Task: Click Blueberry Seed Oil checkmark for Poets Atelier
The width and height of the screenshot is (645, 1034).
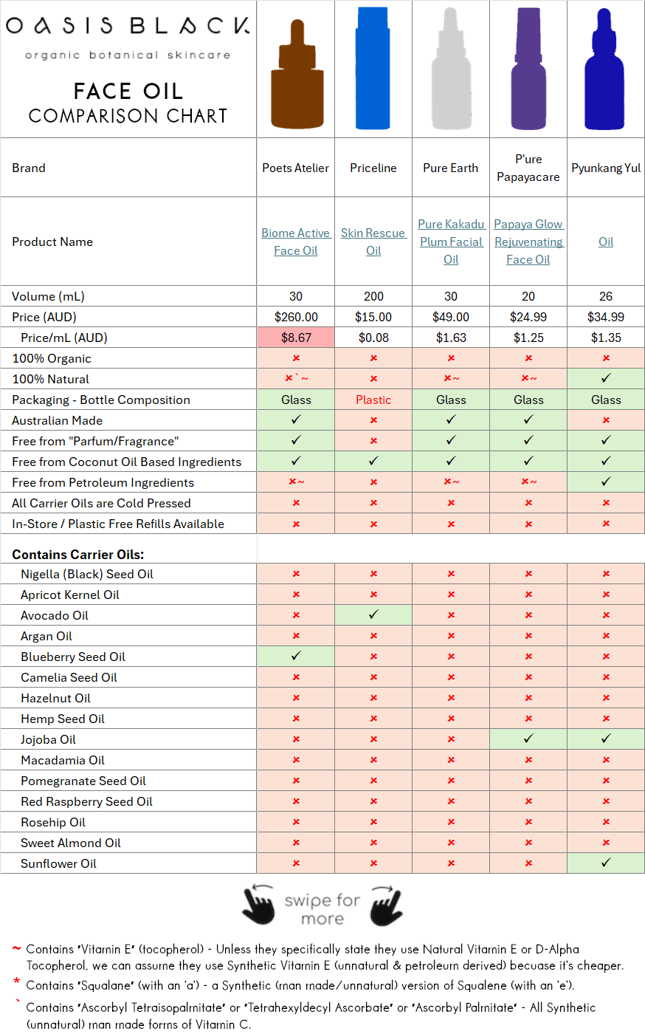Action: (x=296, y=656)
